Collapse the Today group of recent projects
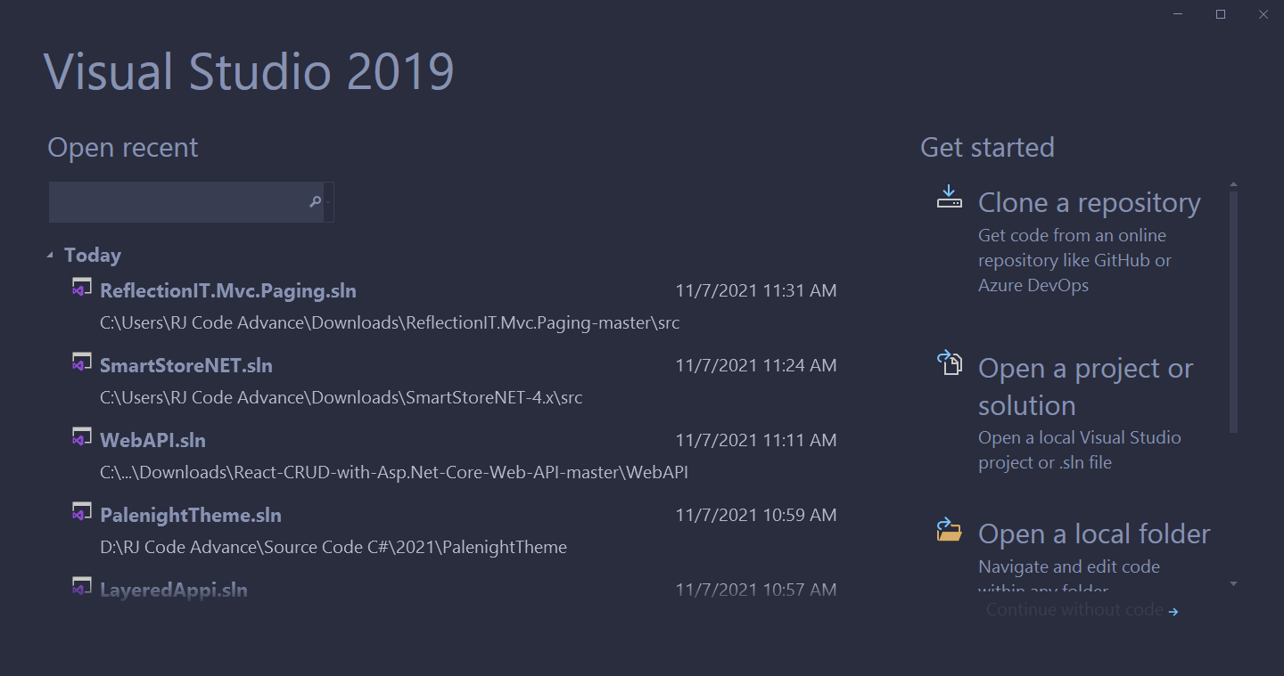Viewport: 1284px width, 676px height. point(51,253)
